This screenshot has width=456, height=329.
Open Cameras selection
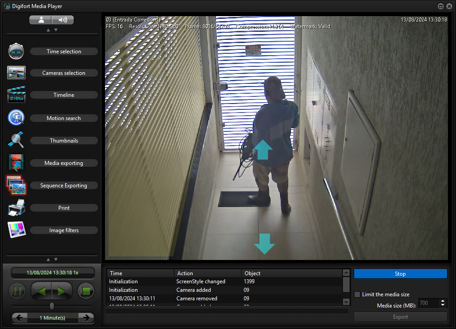point(64,73)
